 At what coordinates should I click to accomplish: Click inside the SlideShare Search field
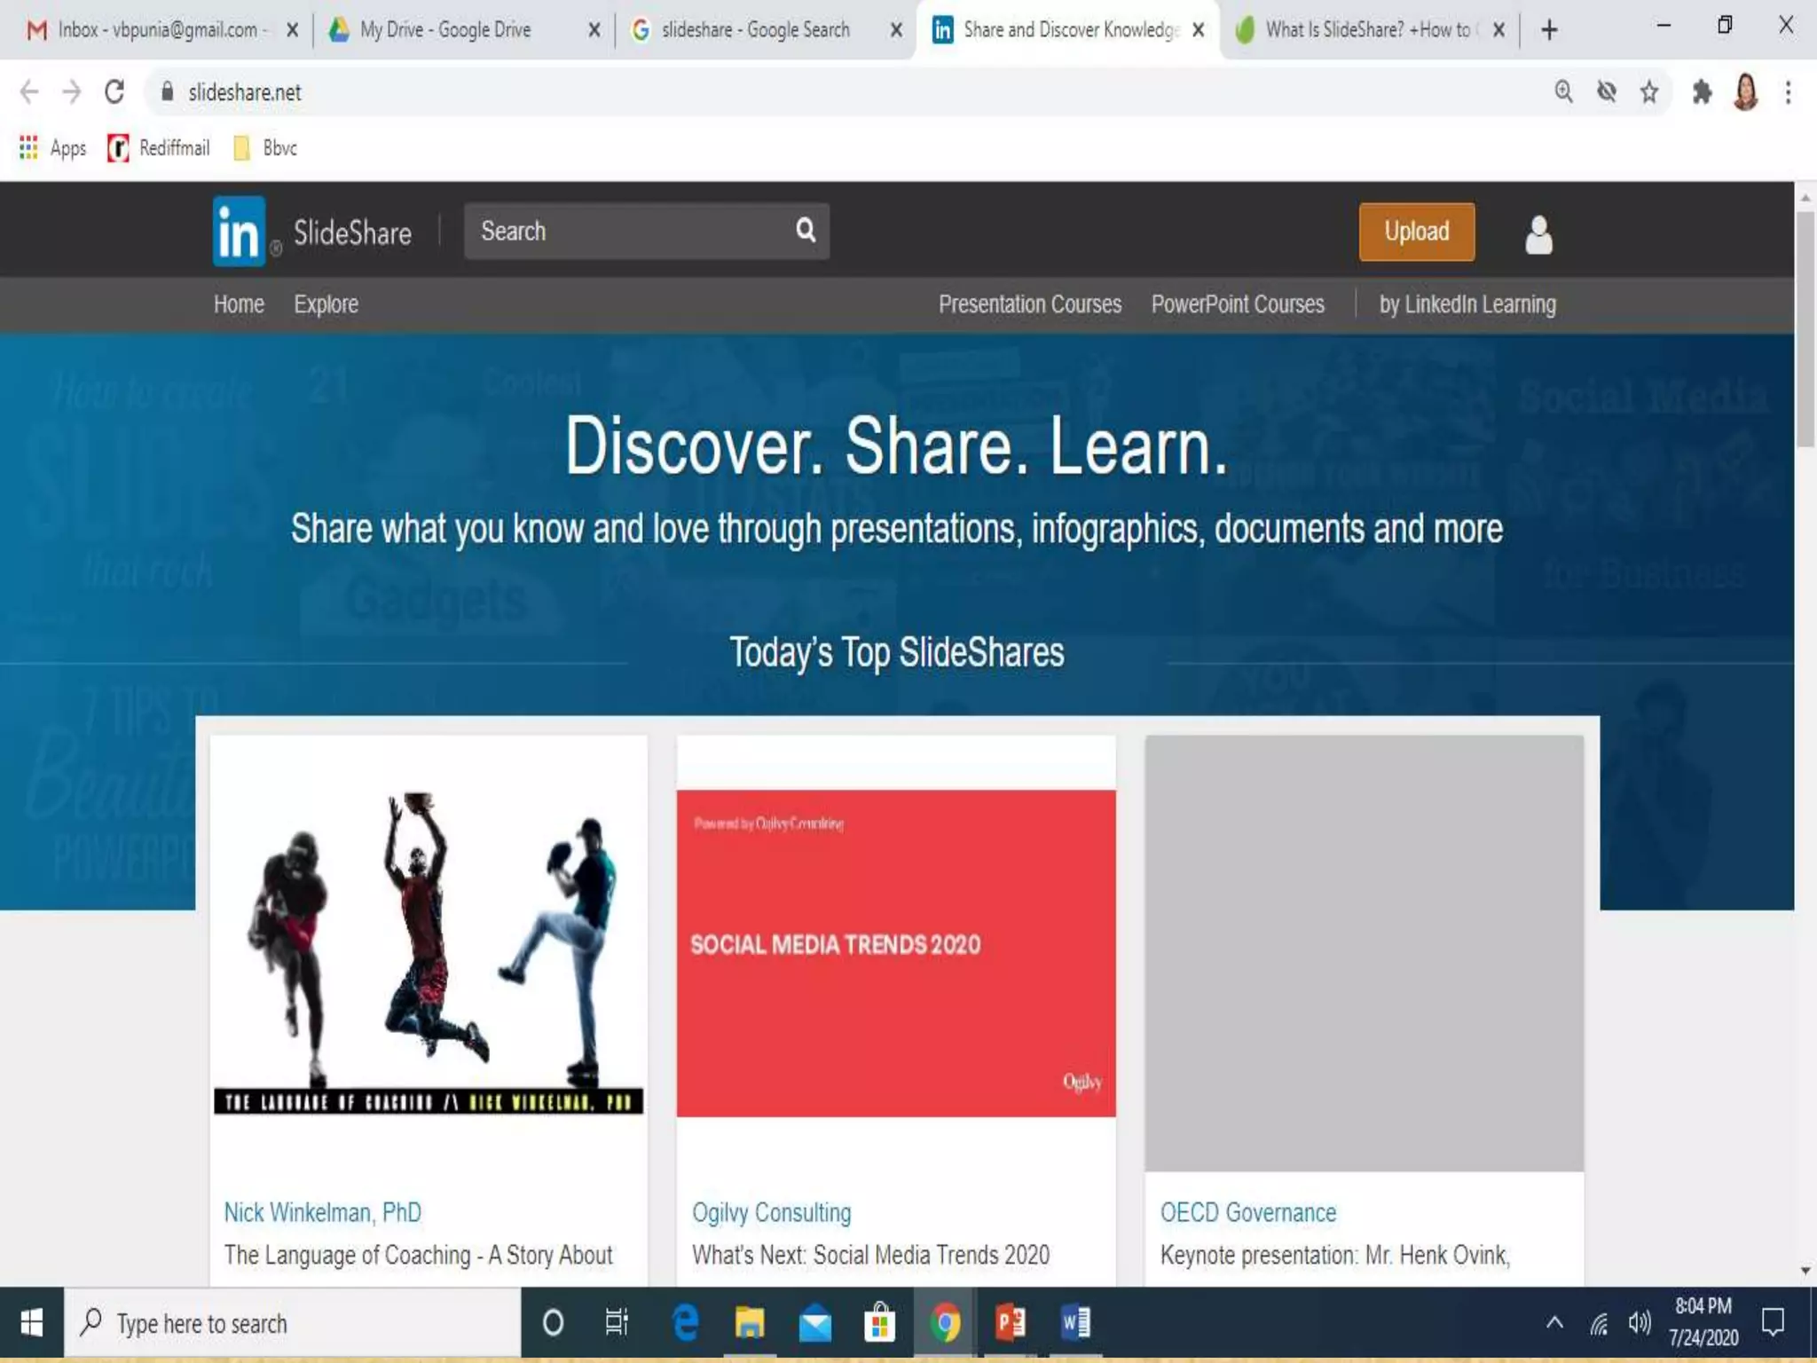click(621, 232)
